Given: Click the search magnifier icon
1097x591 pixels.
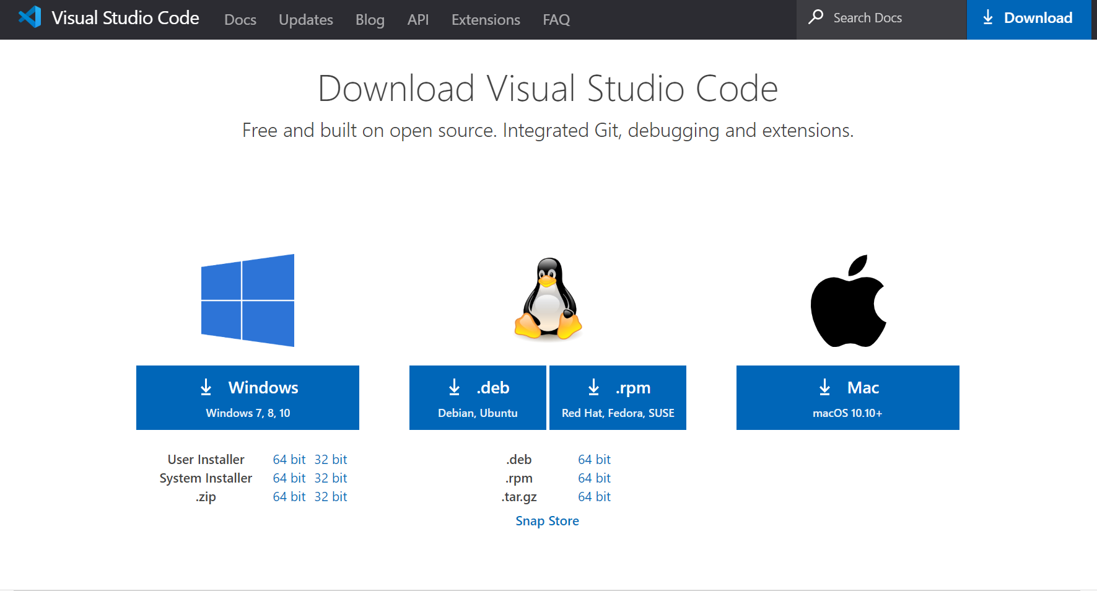Looking at the screenshot, I should (816, 17).
